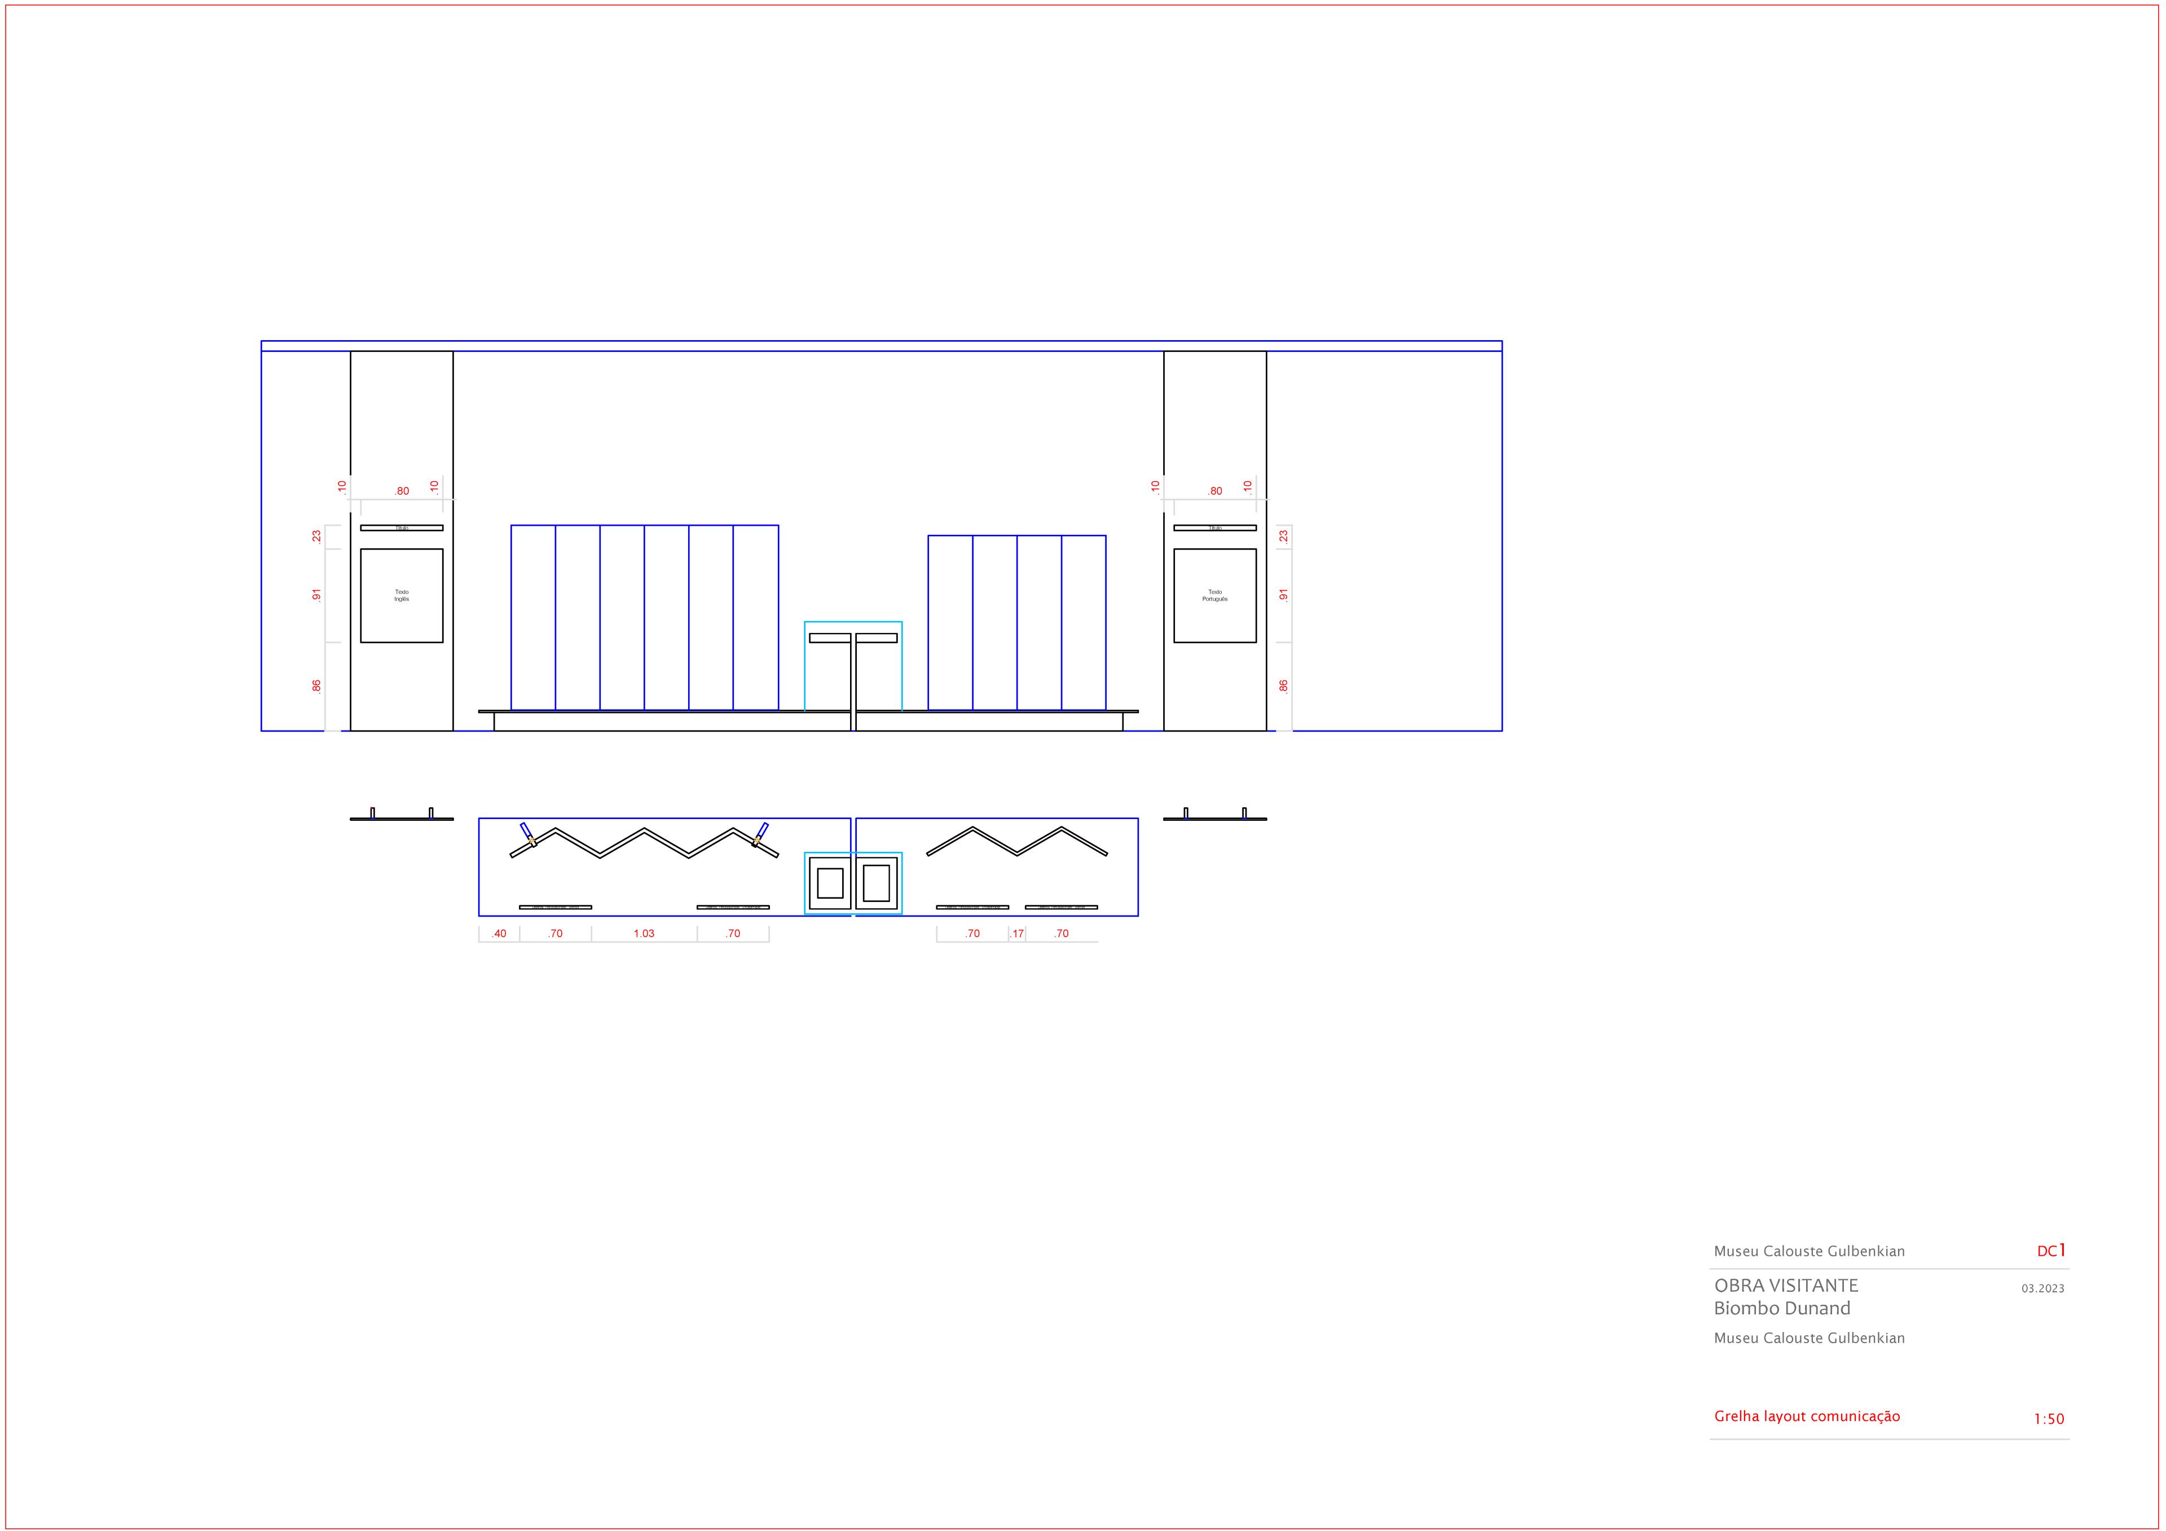Select the .70 directly after 1.03

point(733,934)
